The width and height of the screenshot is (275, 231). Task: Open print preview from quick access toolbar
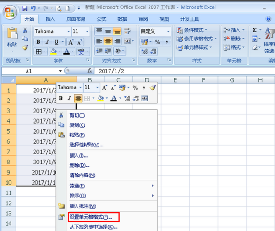click(59, 8)
